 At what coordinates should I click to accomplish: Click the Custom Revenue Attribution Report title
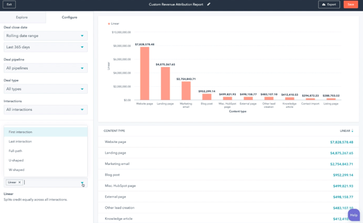[176, 4]
